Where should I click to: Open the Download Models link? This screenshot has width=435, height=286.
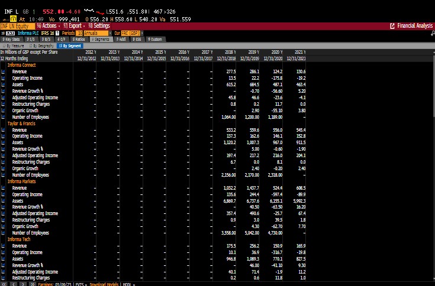point(104,284)
